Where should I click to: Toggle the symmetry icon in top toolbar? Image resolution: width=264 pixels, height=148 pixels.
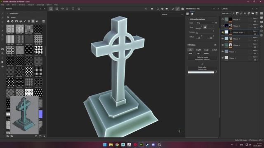point(63,9)
